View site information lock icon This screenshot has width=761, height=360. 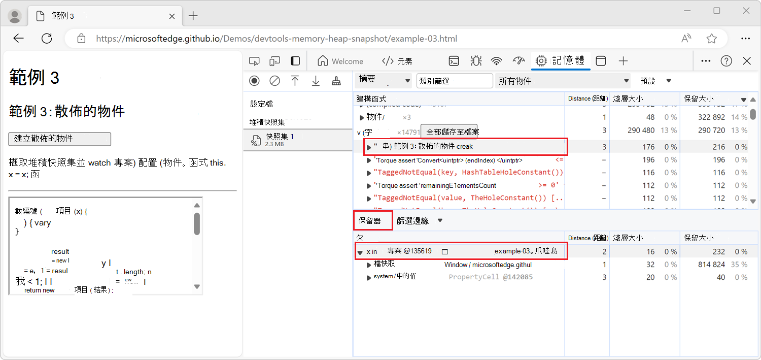[81, 39]
